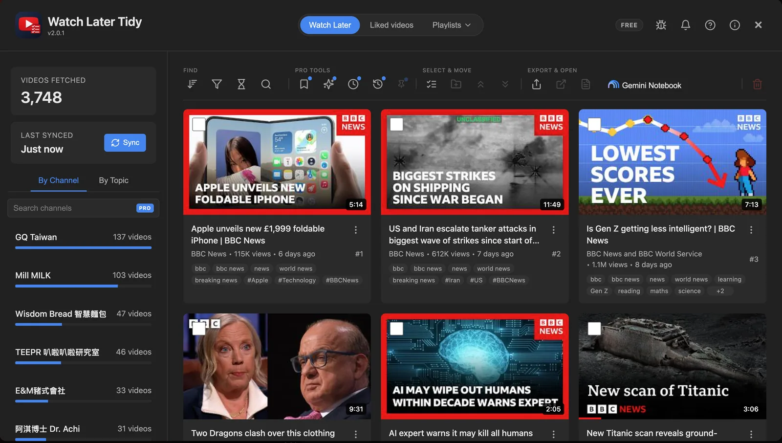Click the +2 more tags chip
Viewport: 782px width, 443px height.
pyautogui.click(x=720, y=291)
